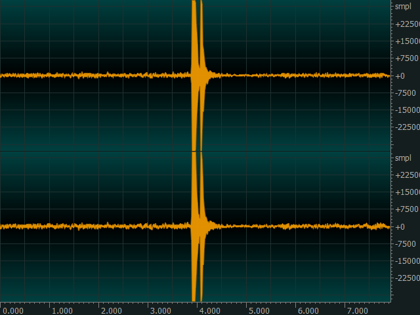Click +15000 on the bottom channel amplitude scale
This screenshot has height=315, width=420.
406,193
